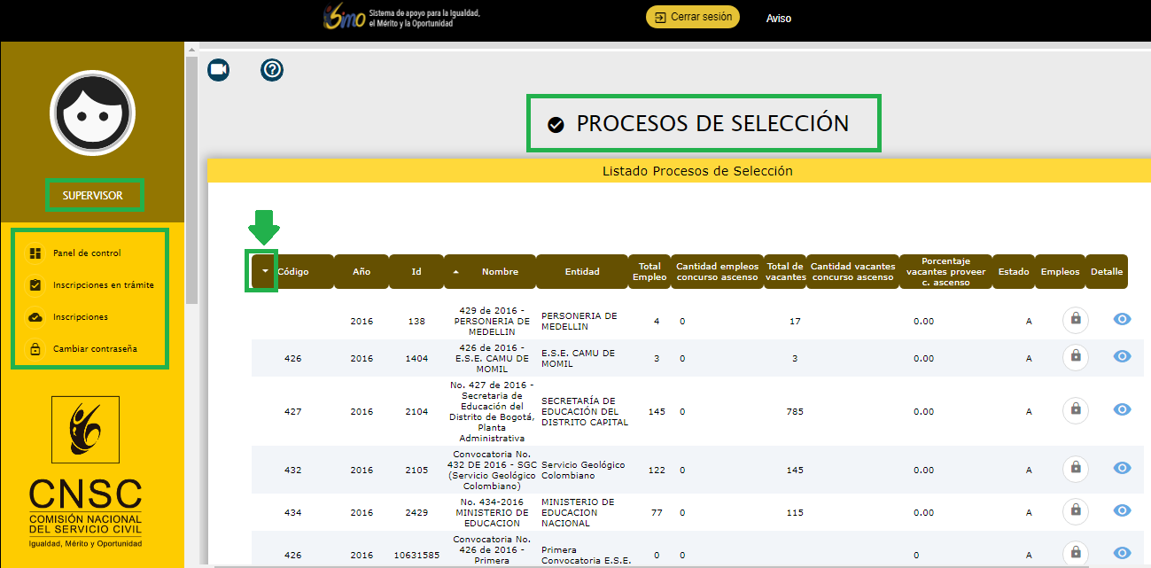Open the help question mark icon
1151x568 pixels.
click(x=272, y=70)
